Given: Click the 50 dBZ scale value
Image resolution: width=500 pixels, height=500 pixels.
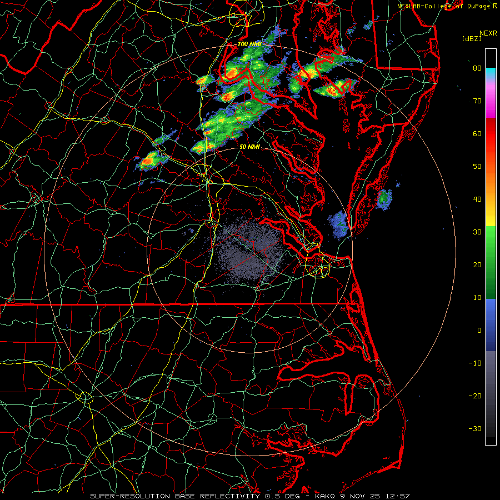Looking at the screenshot, I should 477,167.
